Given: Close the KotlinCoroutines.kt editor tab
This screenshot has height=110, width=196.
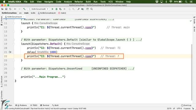Looking at the screenshot, I should point(24,17).
